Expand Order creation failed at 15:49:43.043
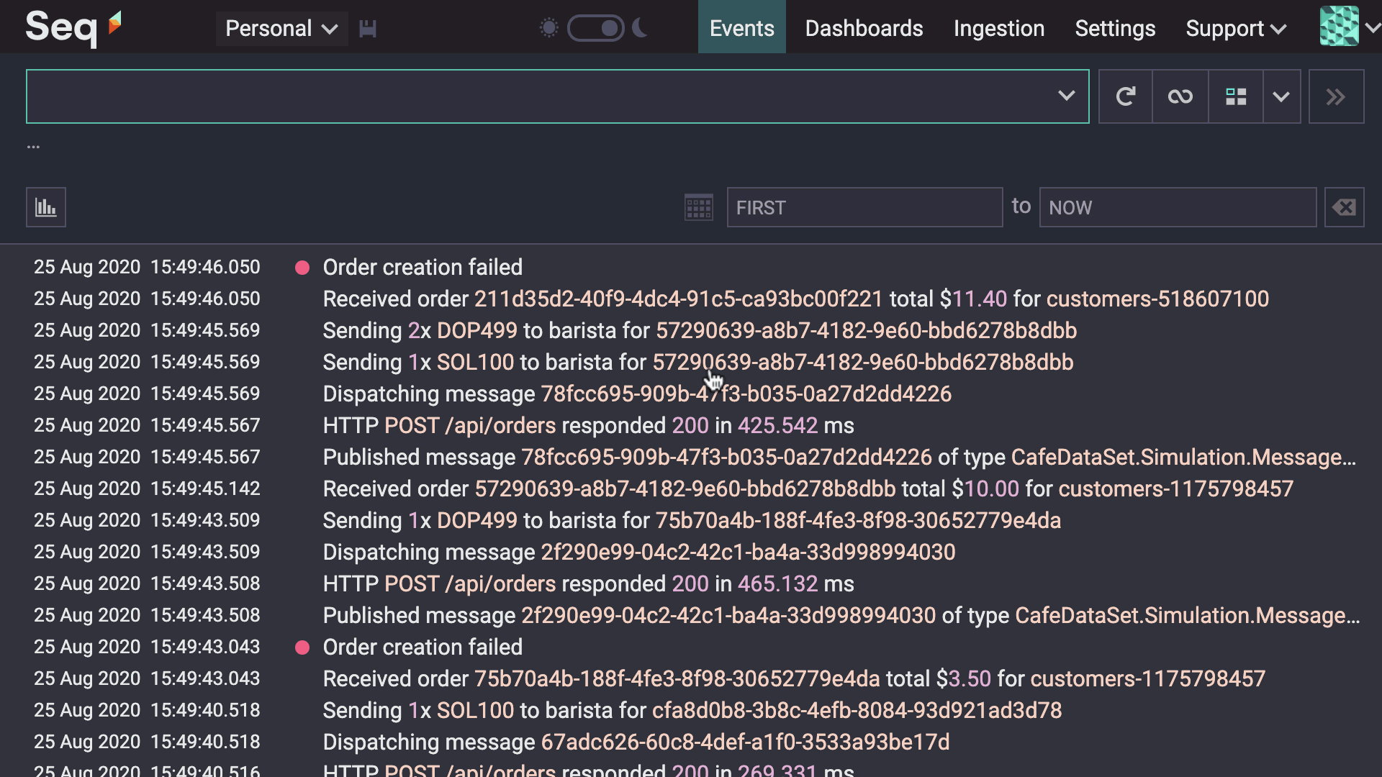Image resolution: width=1382 pixels, height=777 pixels. click(x=423, y=647)
